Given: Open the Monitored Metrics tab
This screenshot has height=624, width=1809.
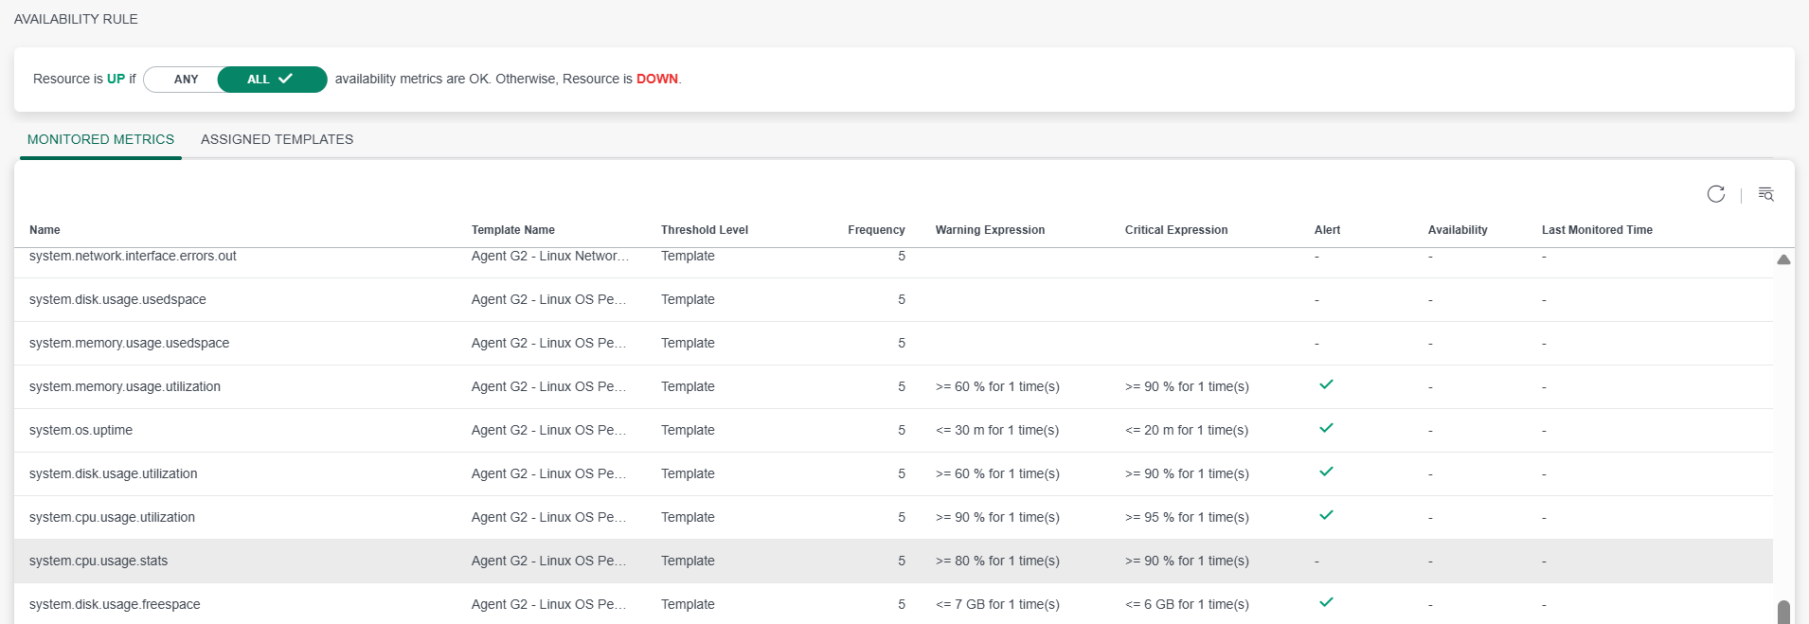Looking at the screenshot, I should (x=100, y=139).
